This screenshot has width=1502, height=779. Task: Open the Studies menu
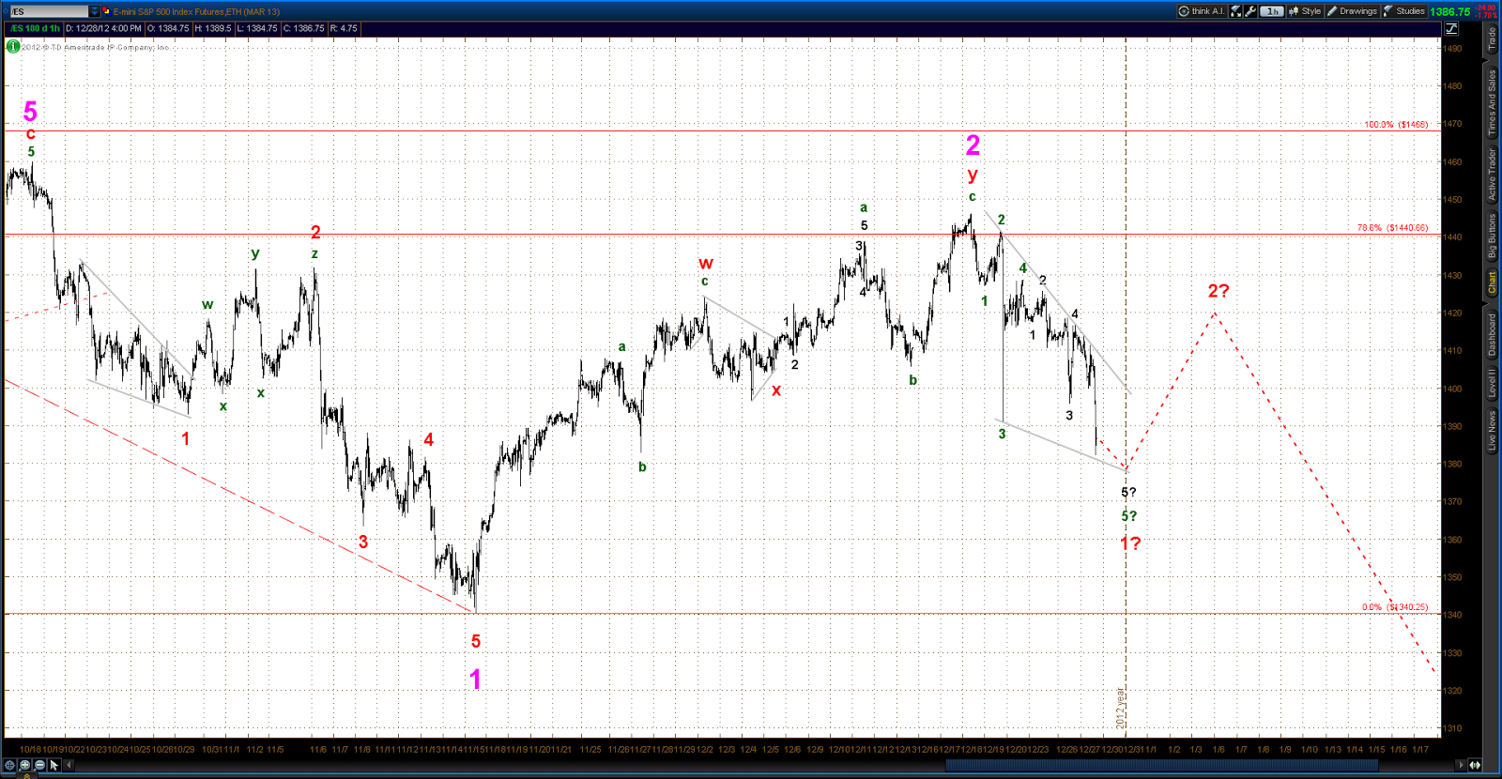pos(1403,11)
